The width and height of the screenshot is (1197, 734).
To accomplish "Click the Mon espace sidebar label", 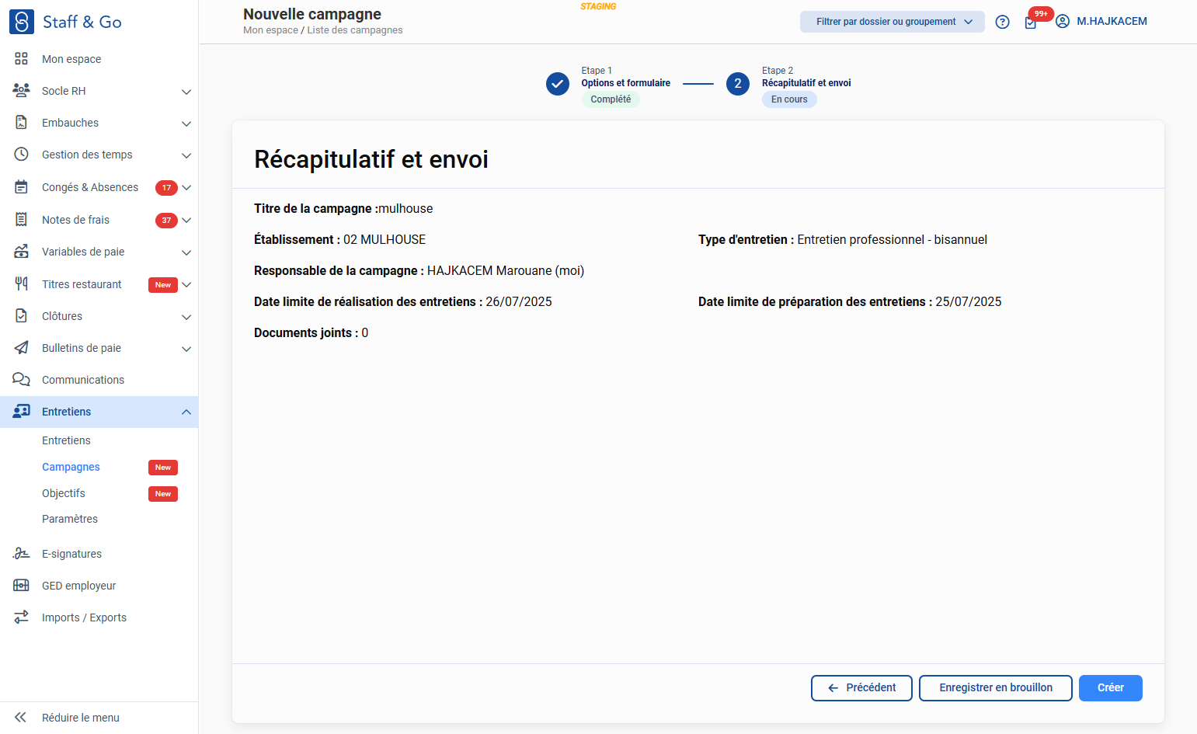I will tap(71, 59).
